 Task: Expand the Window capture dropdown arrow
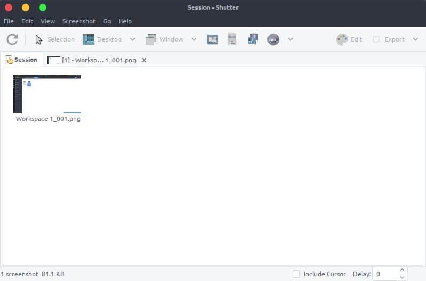194,39
